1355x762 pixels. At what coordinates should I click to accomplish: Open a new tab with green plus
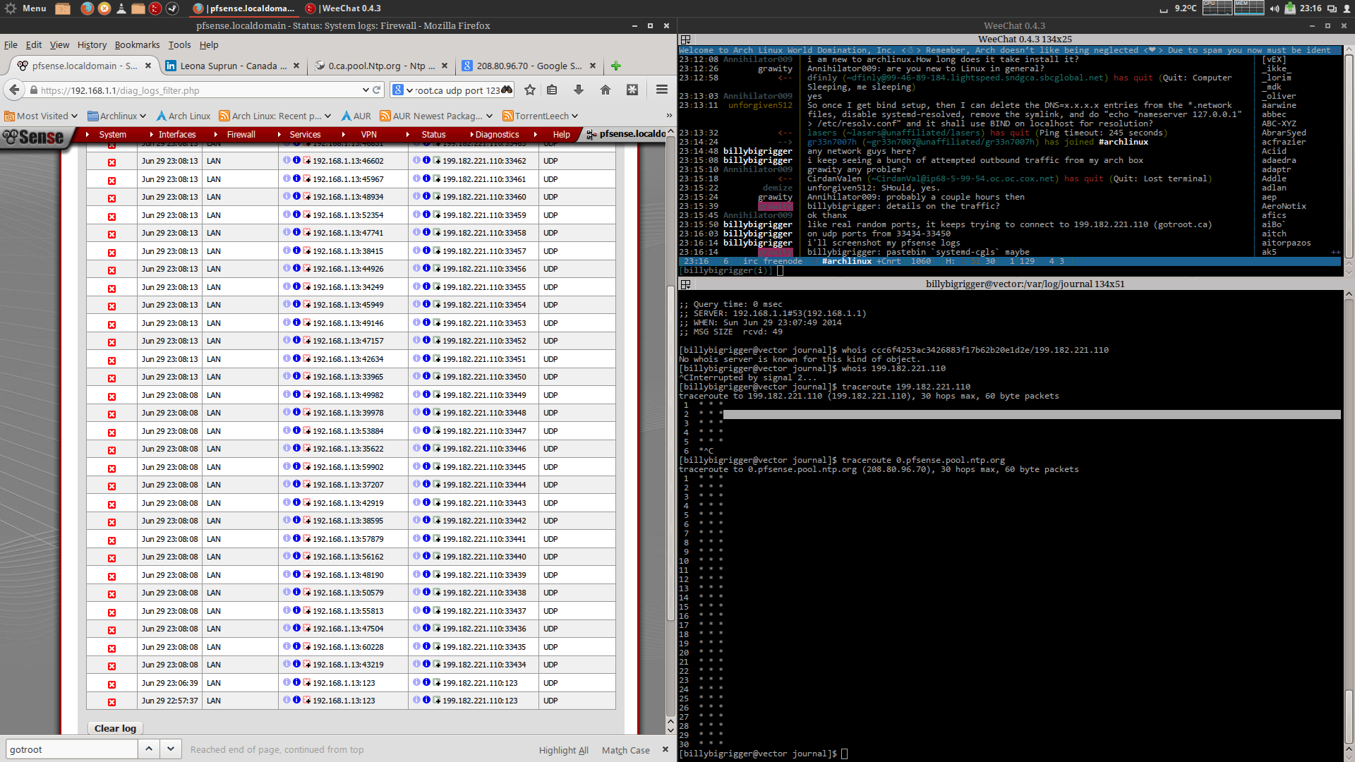click(x=616, y=66)
